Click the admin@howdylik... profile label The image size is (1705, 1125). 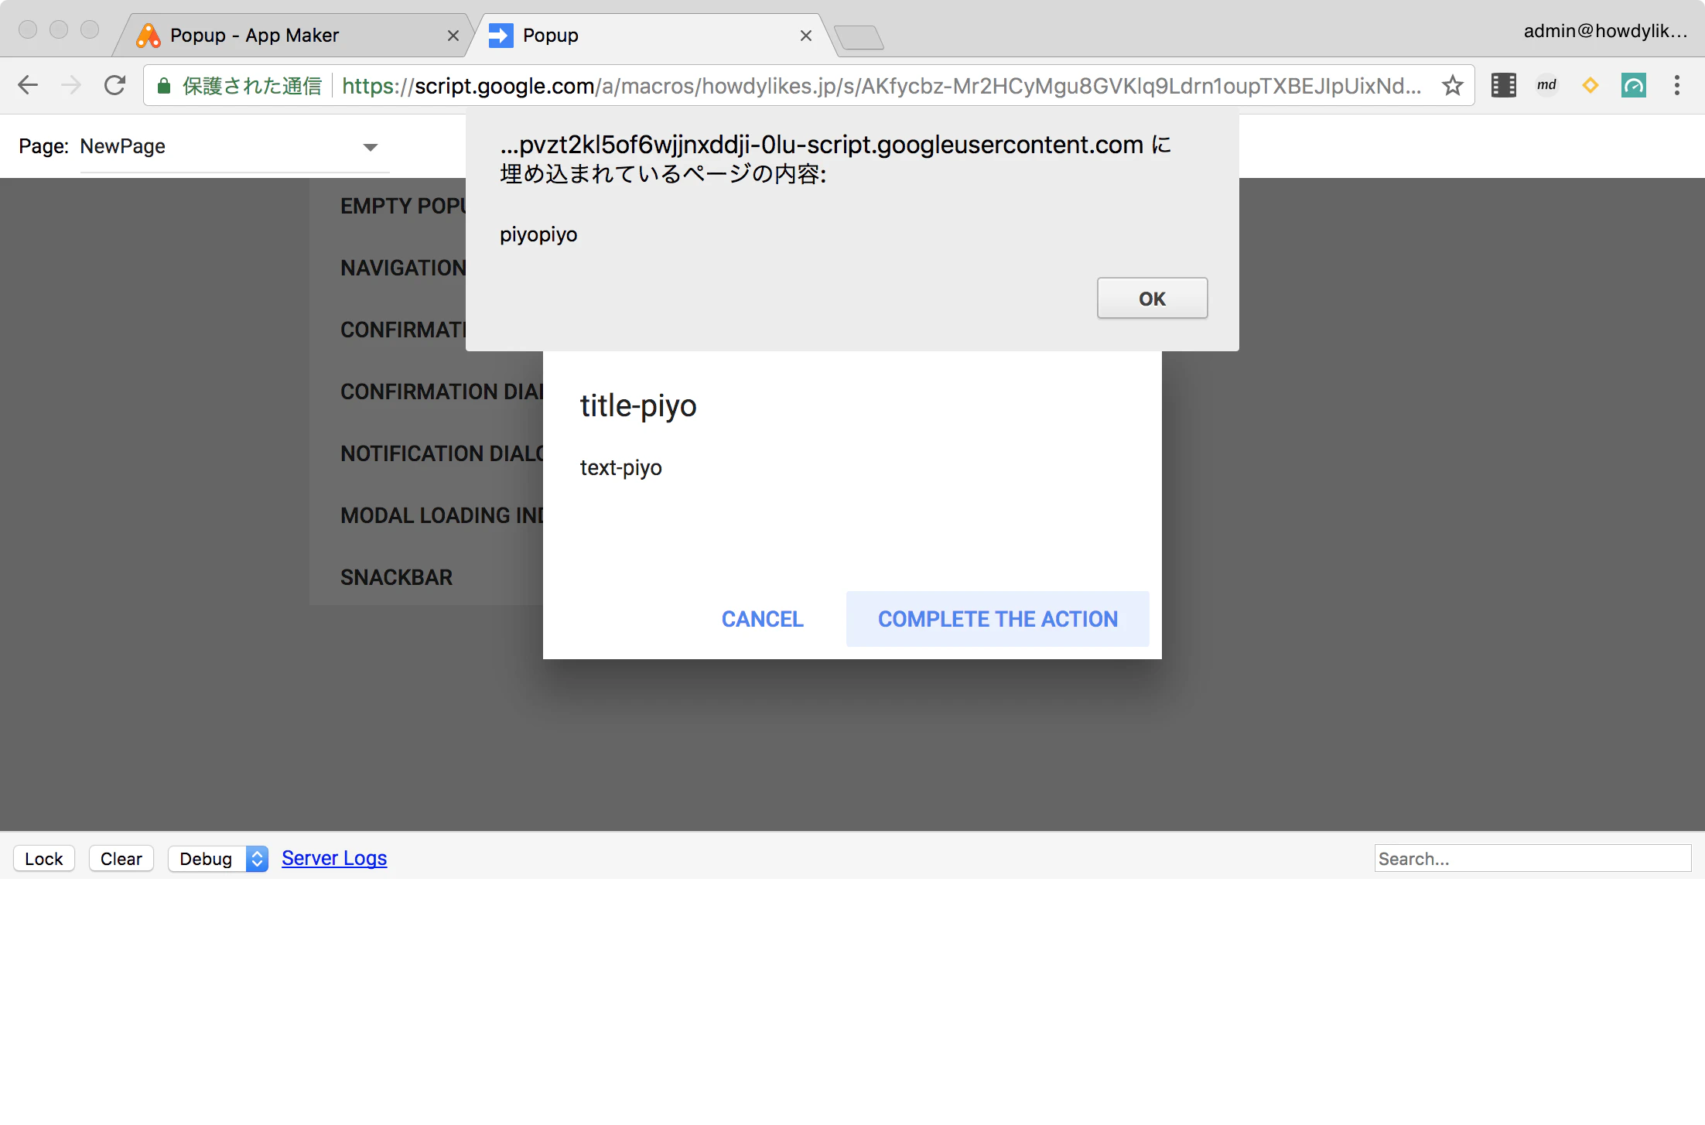1605,31
